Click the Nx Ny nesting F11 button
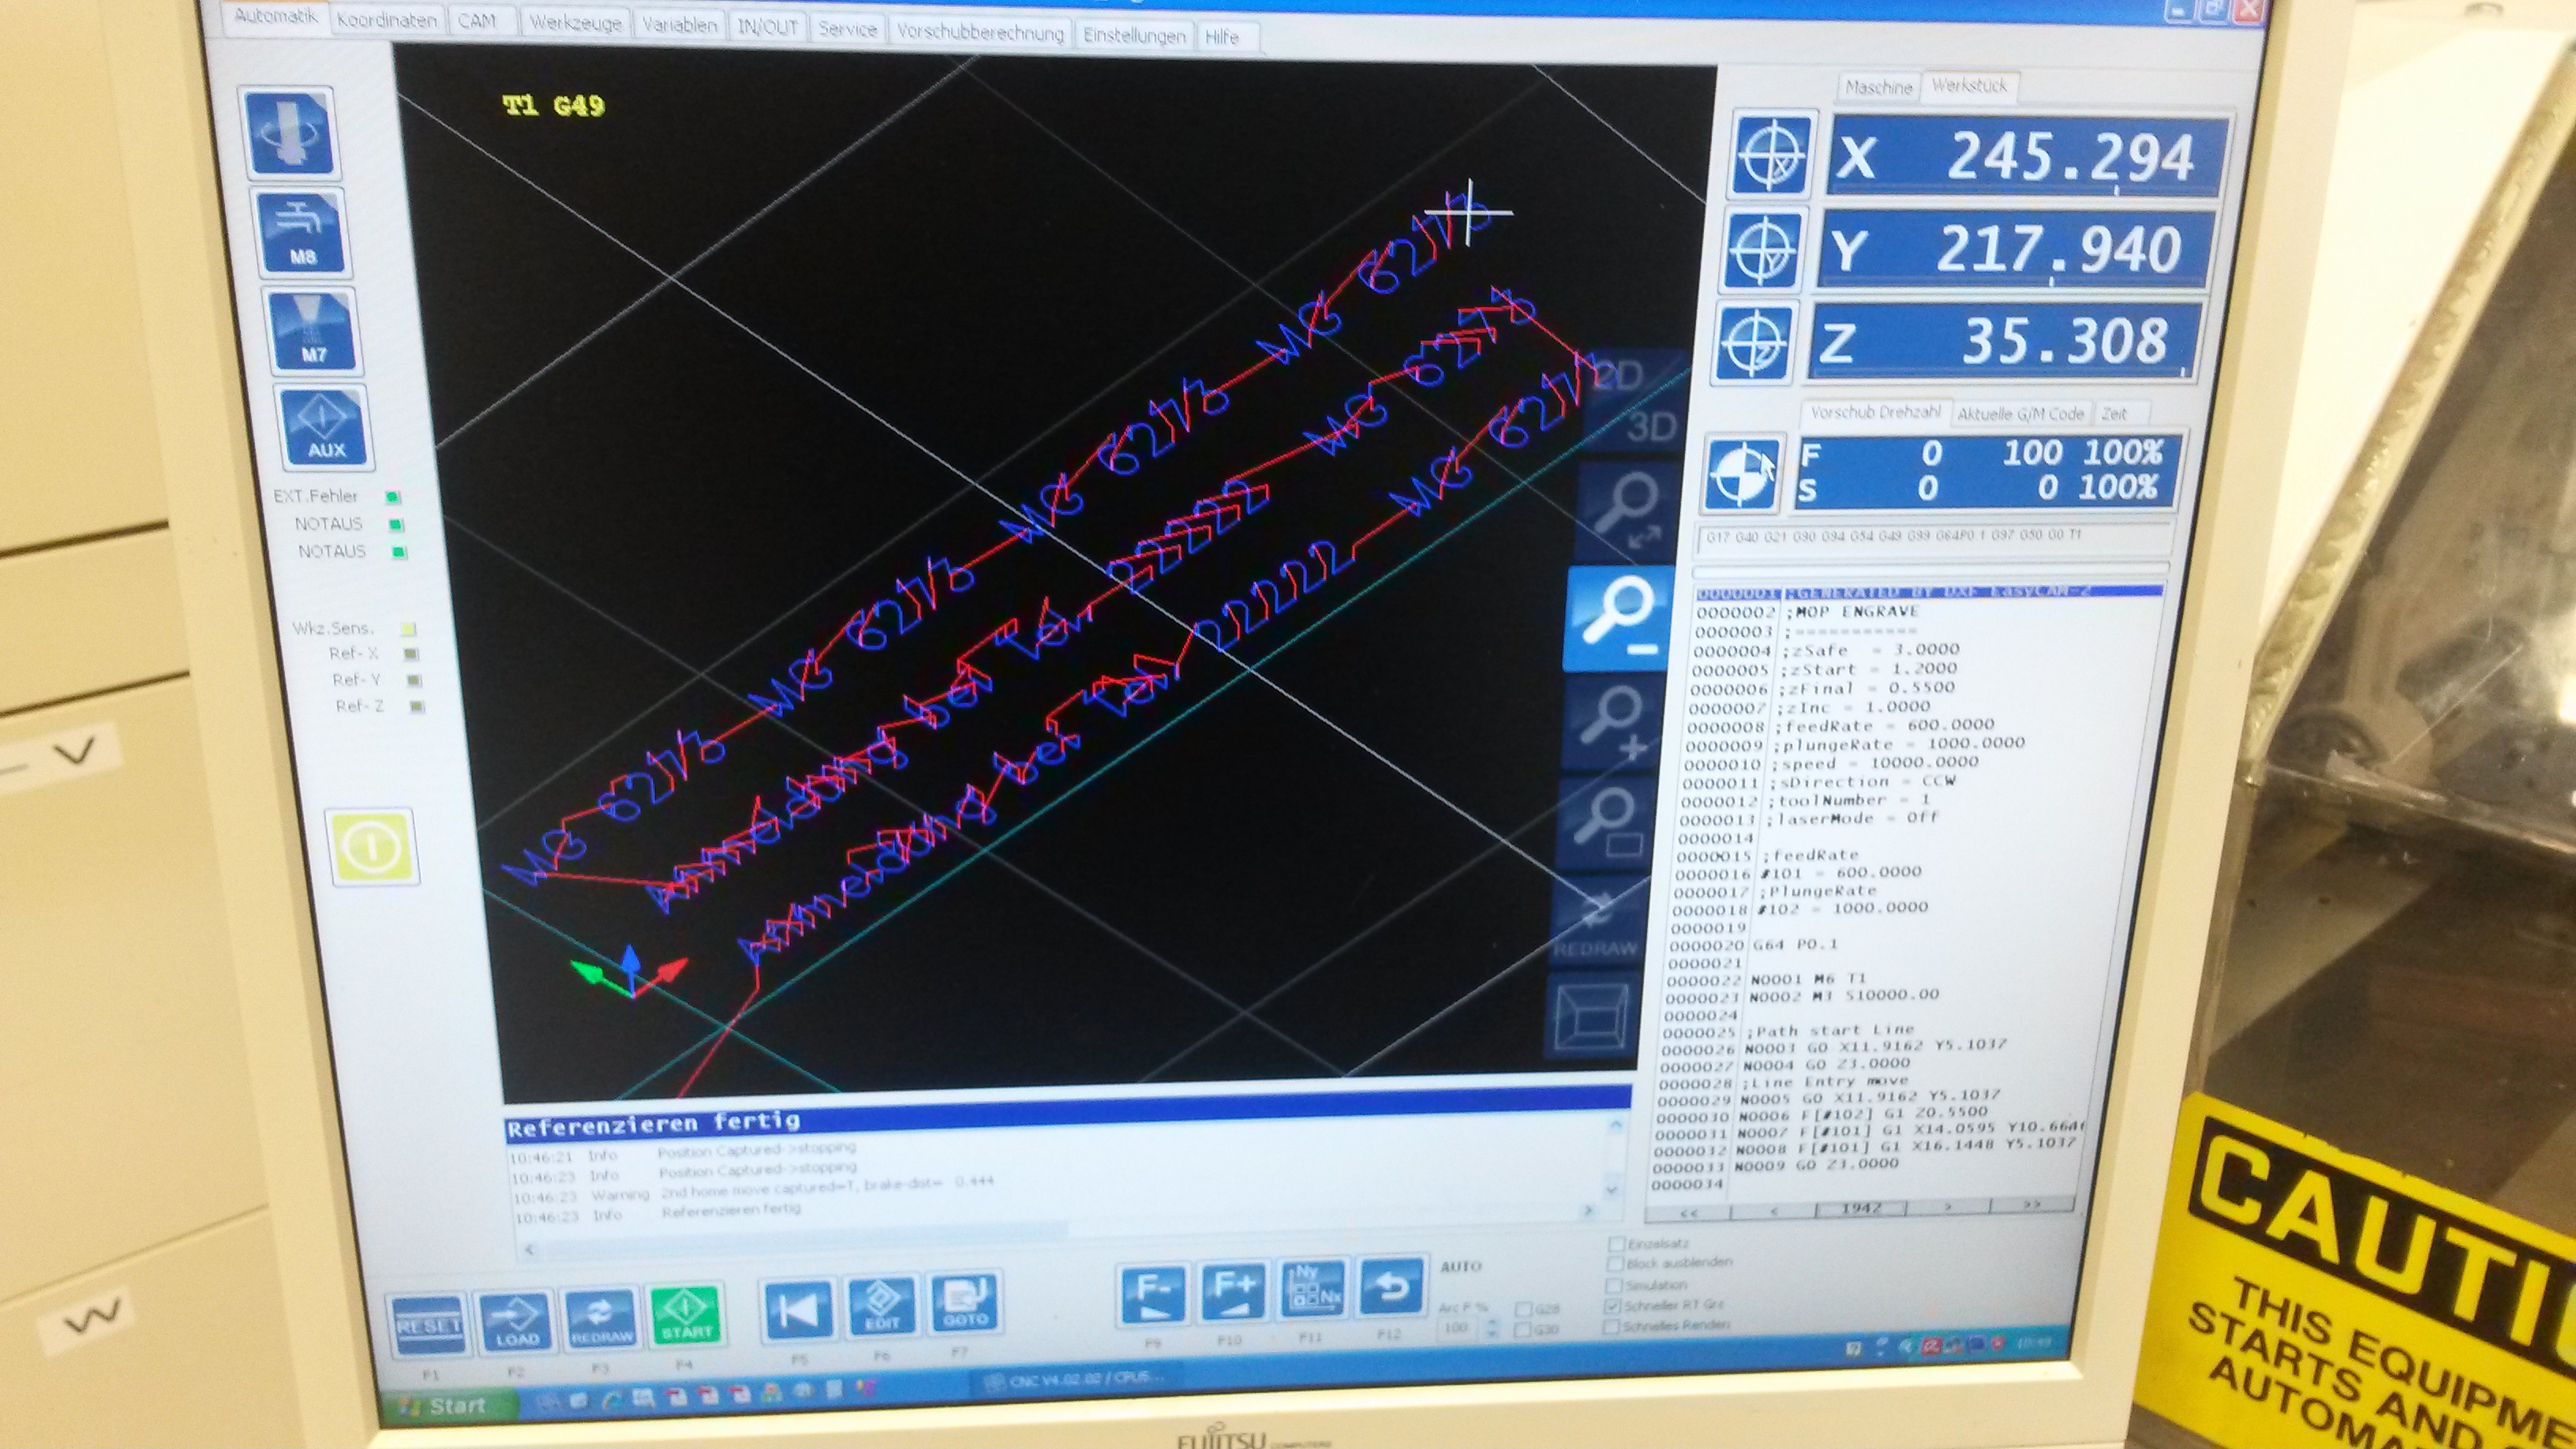The image size is (2576, 1449). coord(1312,1289)
